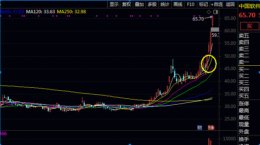Switch to 多股 multi-stock view
This screenshot has width=260, height=145.
point(152,4)
